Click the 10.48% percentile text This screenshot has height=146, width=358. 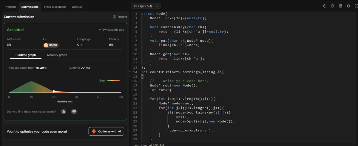(41, 68)
